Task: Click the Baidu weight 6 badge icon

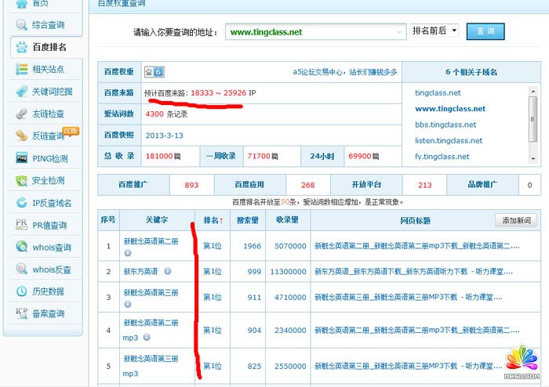Action: (x=154, y=72)
